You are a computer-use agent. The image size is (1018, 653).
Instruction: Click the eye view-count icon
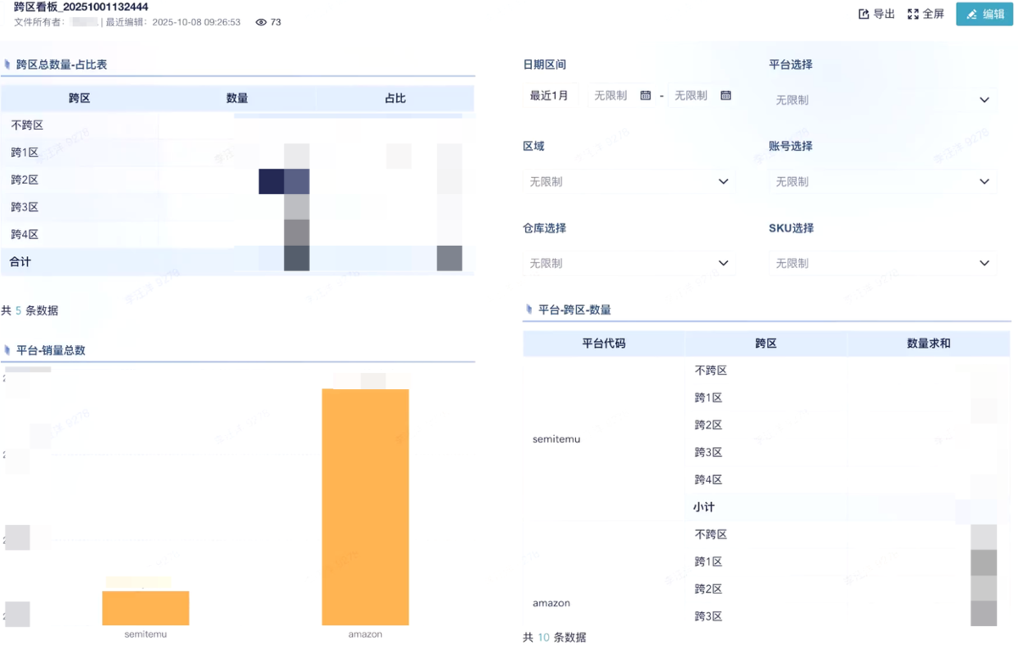[260, 22]
